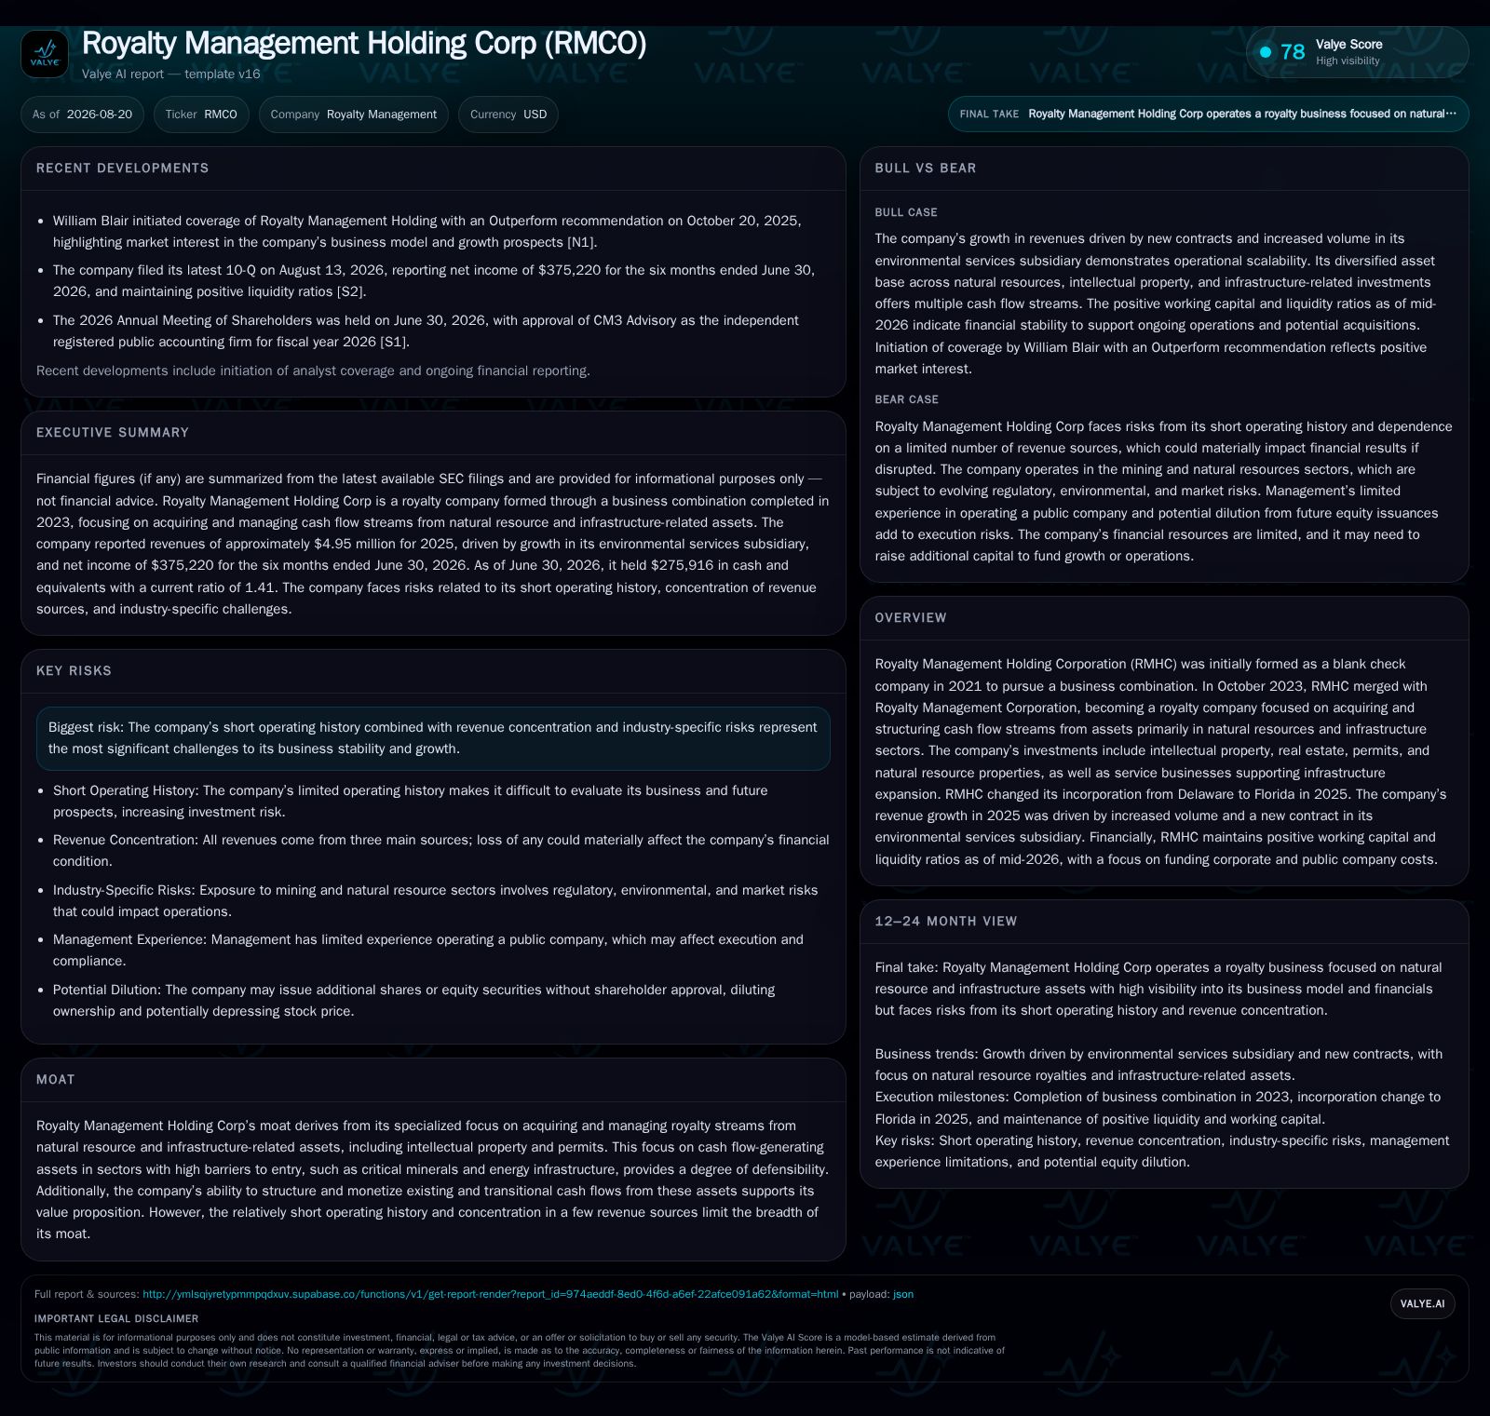Click the Management Experience risk bullet
The height and width of the screenshot is (1416, 1490).
tap(428, 951)
